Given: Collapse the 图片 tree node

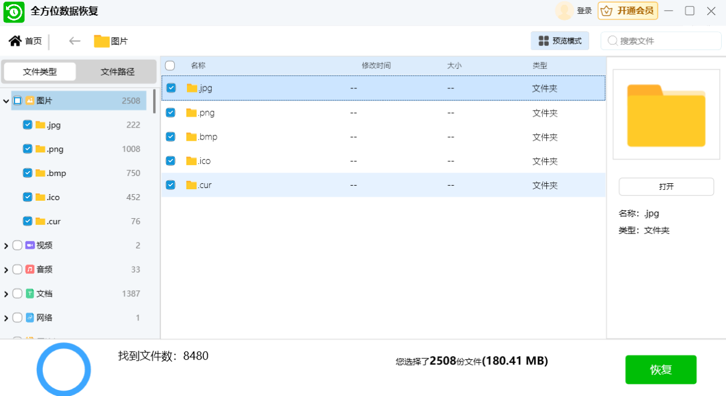Looking at the screenshot, I should (x=6, y=101).
